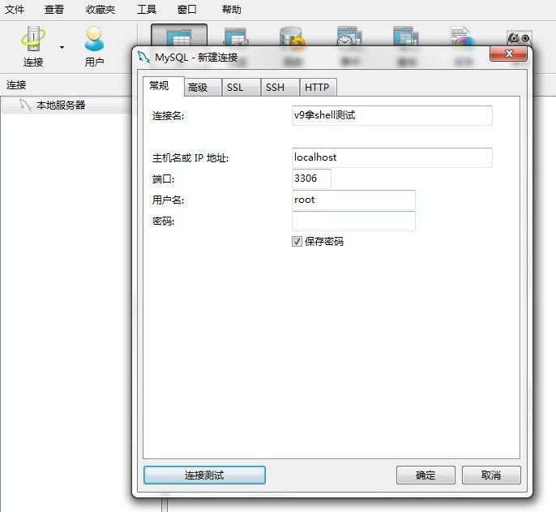Toggle the 保存密码 checkbox
This screenshot has height=512, width=556.
coord(297,242)
